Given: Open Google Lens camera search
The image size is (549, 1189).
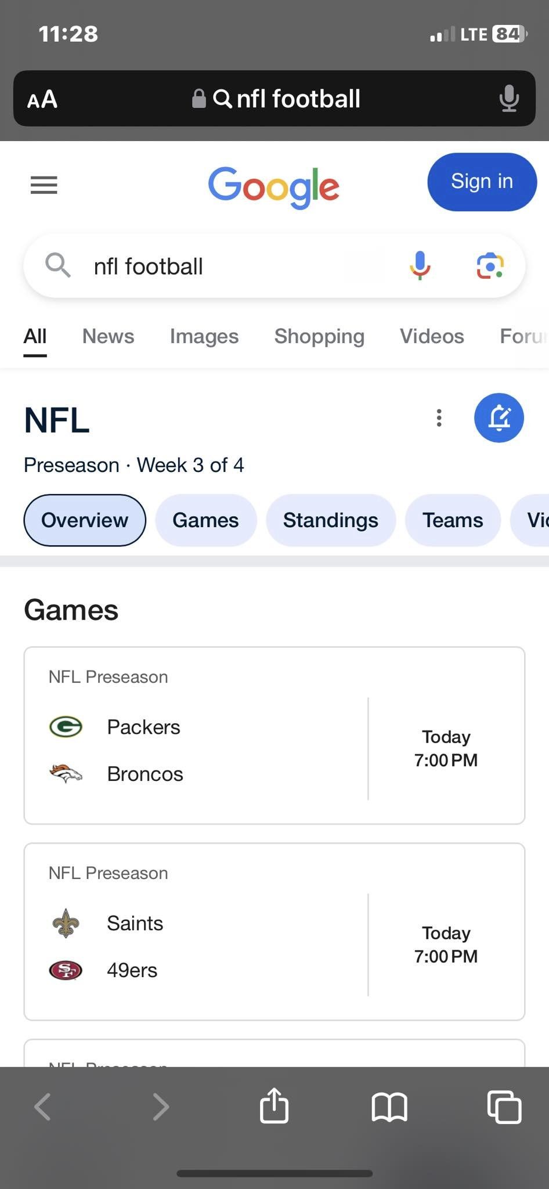Looking at the screenshot, I should coord(490,266).
